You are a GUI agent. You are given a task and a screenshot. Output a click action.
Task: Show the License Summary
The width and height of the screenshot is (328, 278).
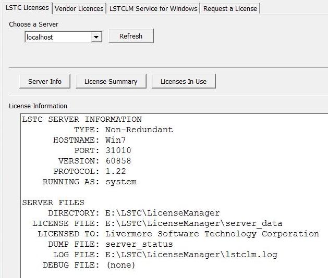pos(111,81)
